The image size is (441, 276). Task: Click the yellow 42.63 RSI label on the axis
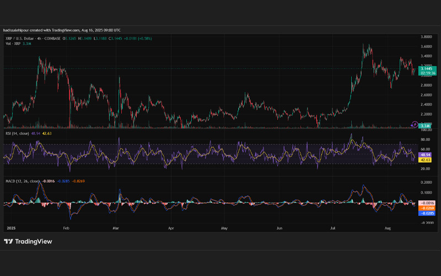click(x=425, y=160)
